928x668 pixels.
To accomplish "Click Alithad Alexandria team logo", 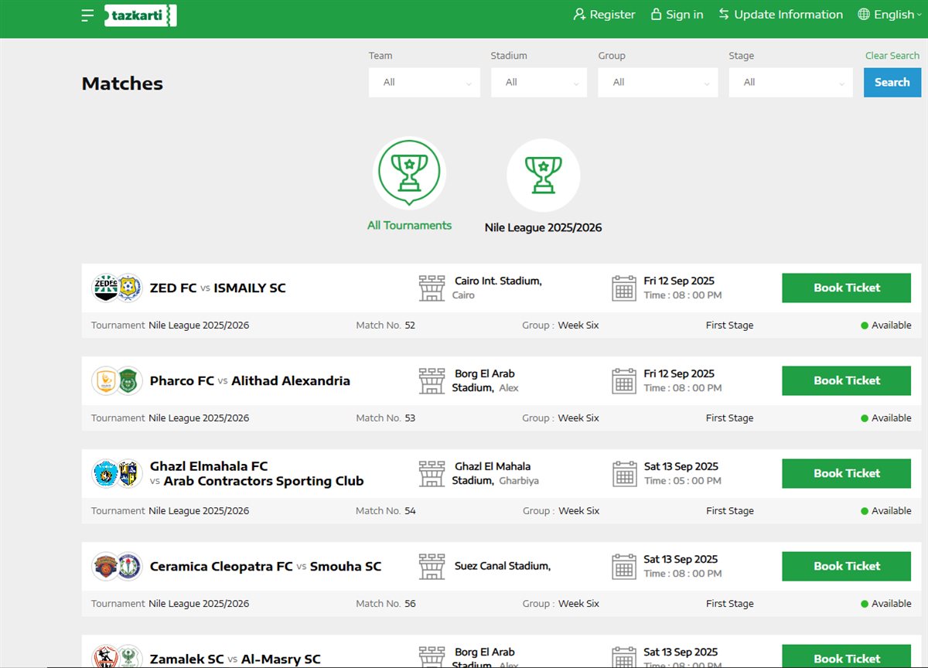I will pos(129,380).
